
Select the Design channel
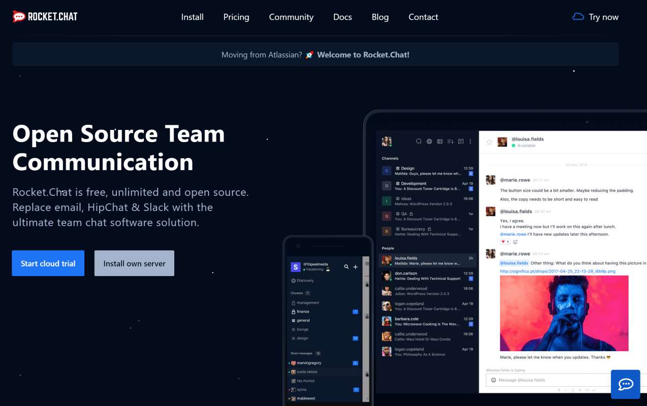[x=428, y=171]
